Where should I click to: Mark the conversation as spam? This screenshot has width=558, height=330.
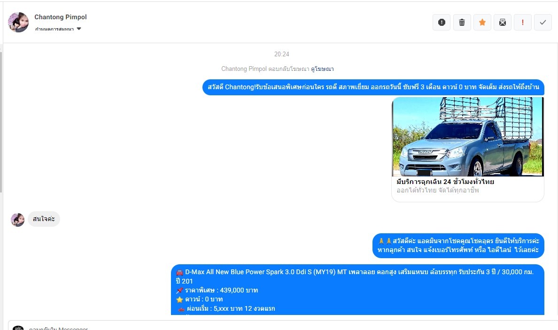coord(442,22)
